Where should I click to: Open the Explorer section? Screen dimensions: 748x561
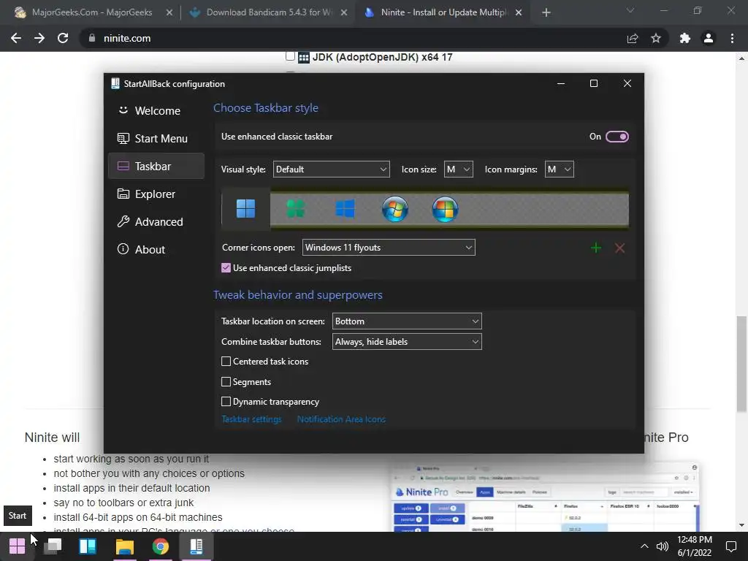156,194
